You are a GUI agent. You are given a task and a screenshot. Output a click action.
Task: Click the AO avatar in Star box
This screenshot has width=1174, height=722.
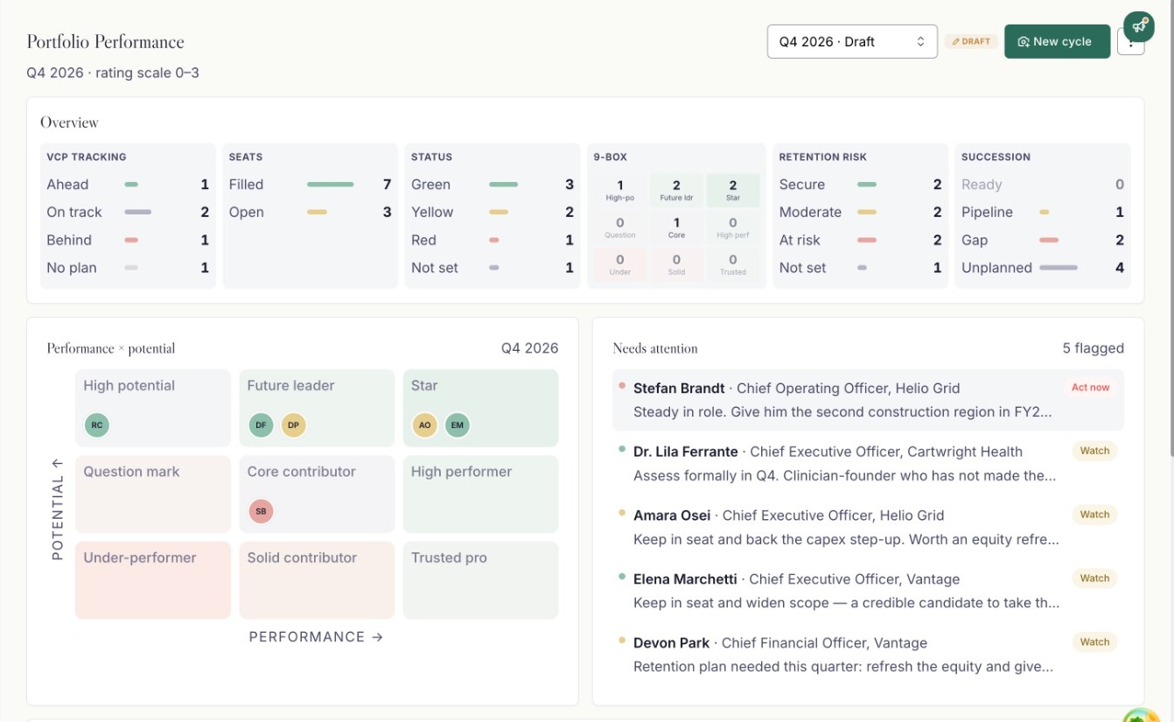(424, 425)
